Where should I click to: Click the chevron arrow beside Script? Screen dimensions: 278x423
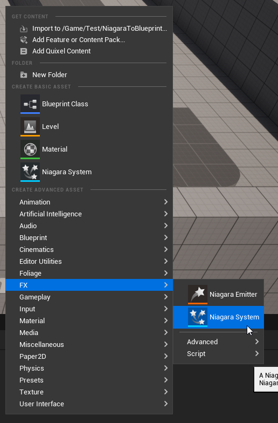[x=257, y=354]
